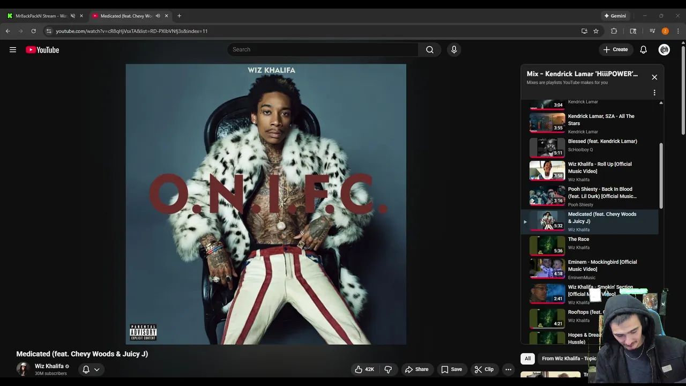Open Wiz Khalifa channel avatar
Viewport: 686px width, 386px height.
pos(23,369)
